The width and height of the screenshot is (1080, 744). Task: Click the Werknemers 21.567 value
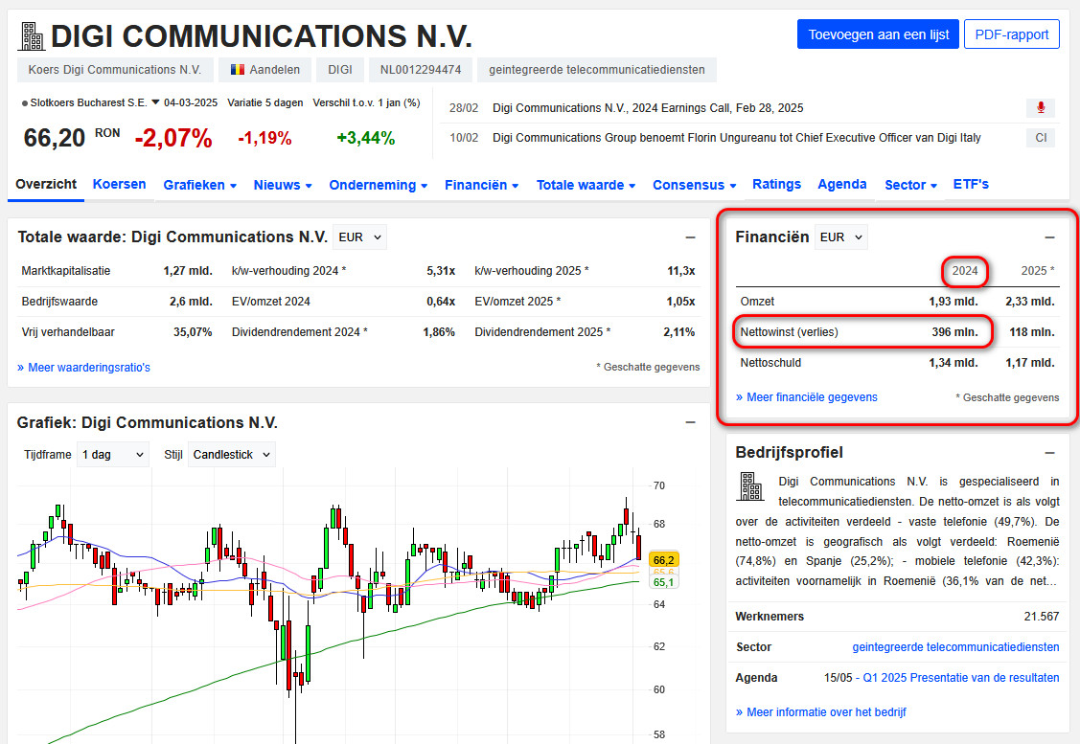[x=1042, y=617]
